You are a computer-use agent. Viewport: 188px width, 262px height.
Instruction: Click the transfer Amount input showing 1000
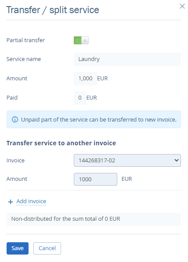tap(95, 179)
